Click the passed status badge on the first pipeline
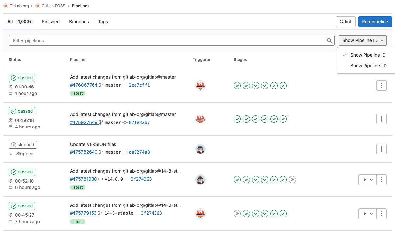The image size is (395, 234). click(x=22, y=78)
